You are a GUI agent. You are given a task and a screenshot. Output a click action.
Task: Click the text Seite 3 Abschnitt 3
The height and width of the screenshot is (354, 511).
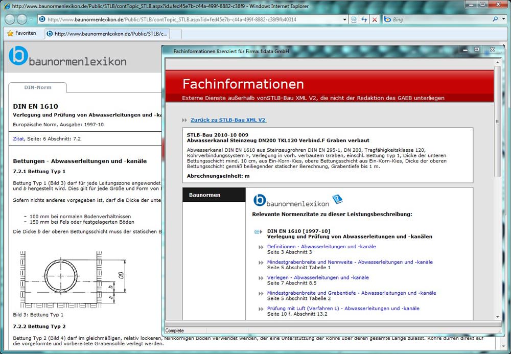pyautogui.click(x=289, y=252)
